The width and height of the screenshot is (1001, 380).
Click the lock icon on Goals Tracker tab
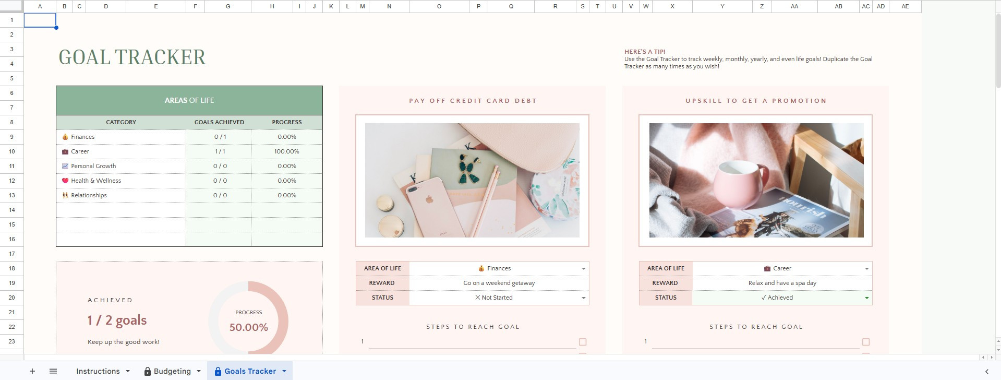click(218, 372)
